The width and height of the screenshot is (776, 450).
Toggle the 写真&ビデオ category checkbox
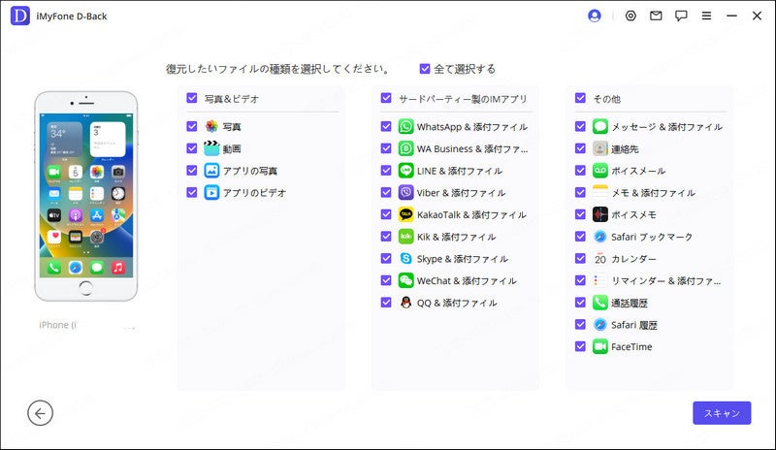coord(192,98)
